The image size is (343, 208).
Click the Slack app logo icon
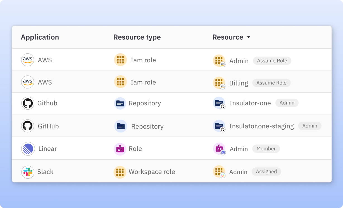[28, 172]
